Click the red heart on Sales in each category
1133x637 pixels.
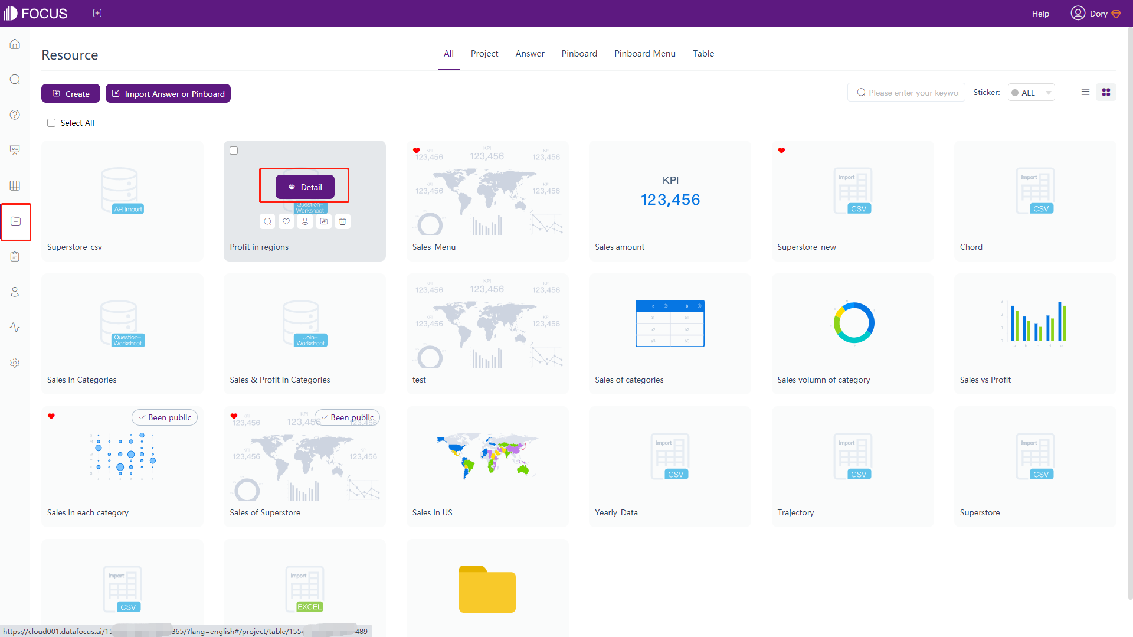(x=51, y=416)
